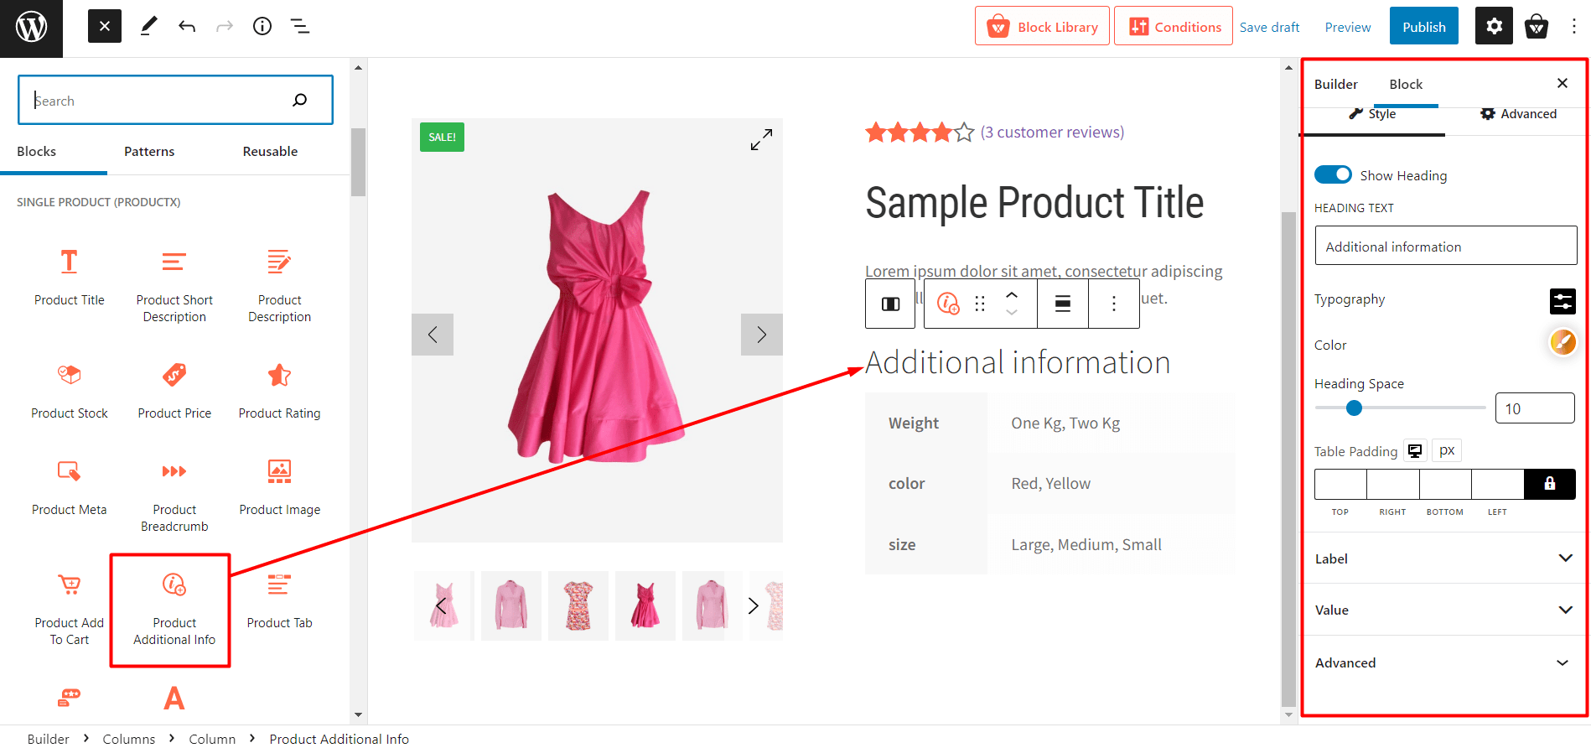Insert the Product Price block
The image size is (1591, 748).
tap(174, 389)
